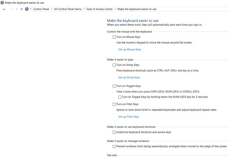Expand the chevron after All Control Panel Items
The width and height of the screenshot is (229, 157).
tap(84, 9)
